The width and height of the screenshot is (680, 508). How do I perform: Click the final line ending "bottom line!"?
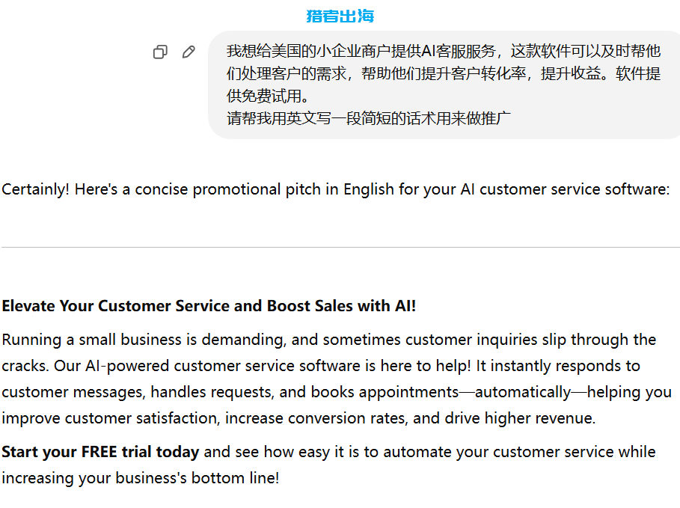(141, 478)
